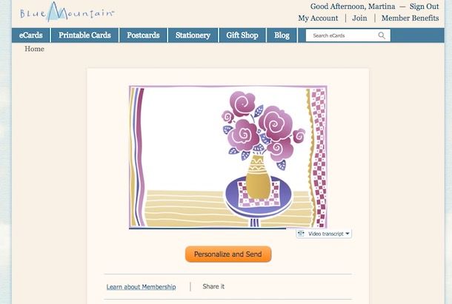Click the Sign Out link

[424, 7]
